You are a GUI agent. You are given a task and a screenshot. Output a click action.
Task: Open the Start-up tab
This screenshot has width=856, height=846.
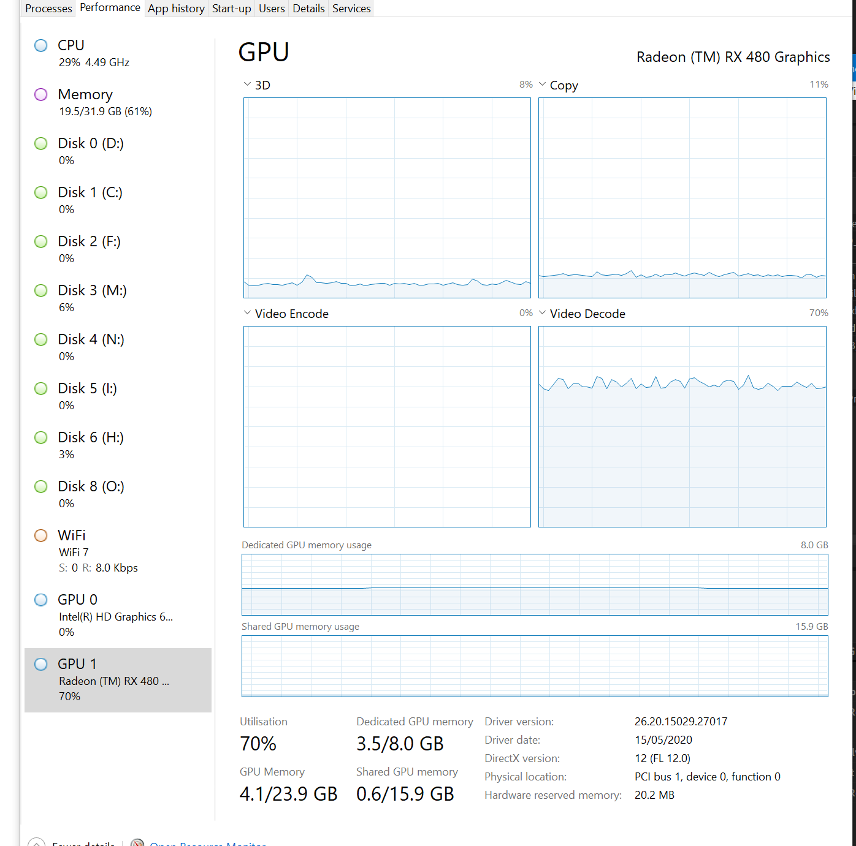[231, 8]
